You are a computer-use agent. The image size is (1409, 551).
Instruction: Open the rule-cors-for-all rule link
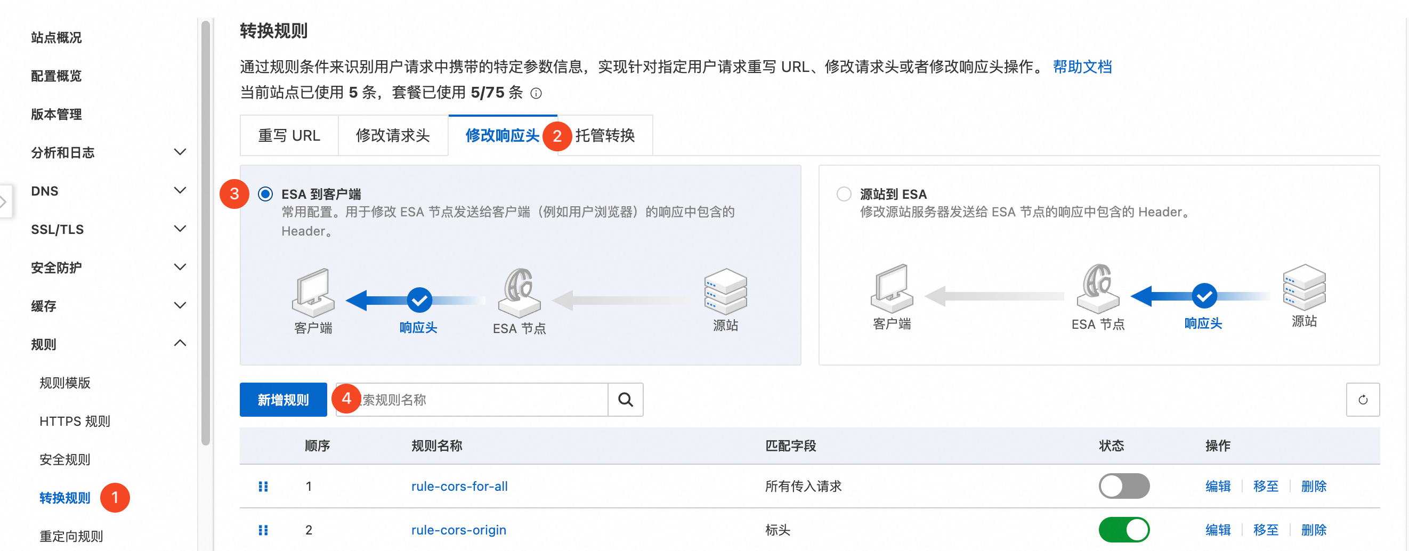click(x=459, y=486)
